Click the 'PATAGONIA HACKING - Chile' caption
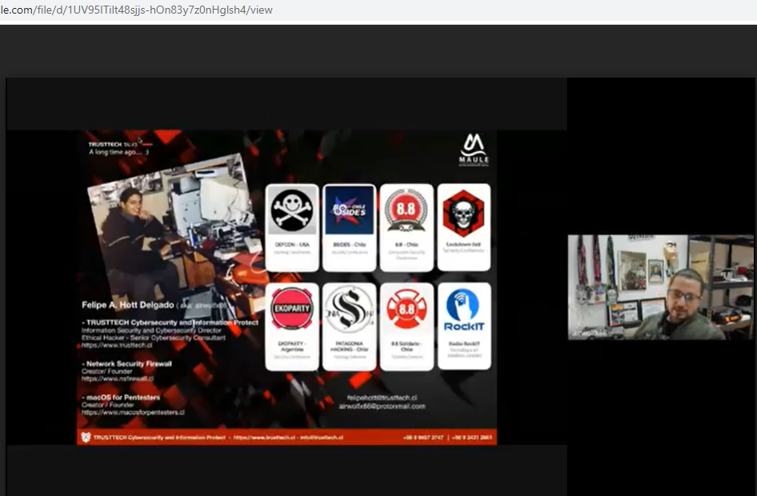The height and width of the screenshot is (496, 757). pyautogui.click(x=350, y=346)
